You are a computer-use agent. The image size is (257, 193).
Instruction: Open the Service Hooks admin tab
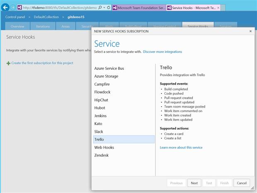coord(198,25)
